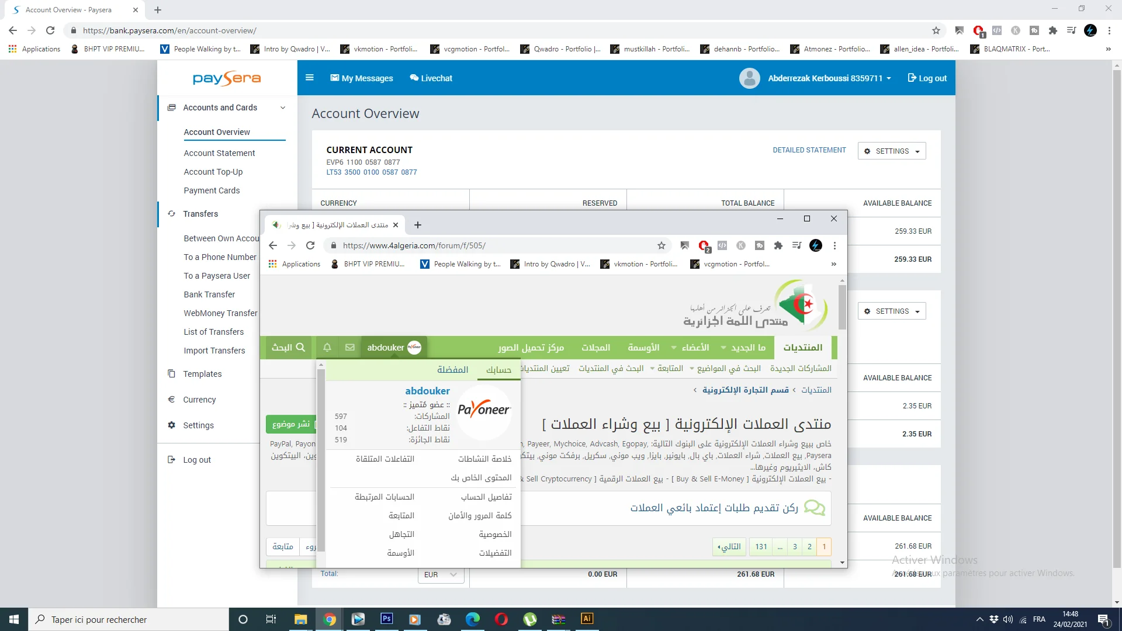The image size is (1122, 631).
Task: Bookmark the 4algeria page with star icon
Action: (x=662, y=246)
